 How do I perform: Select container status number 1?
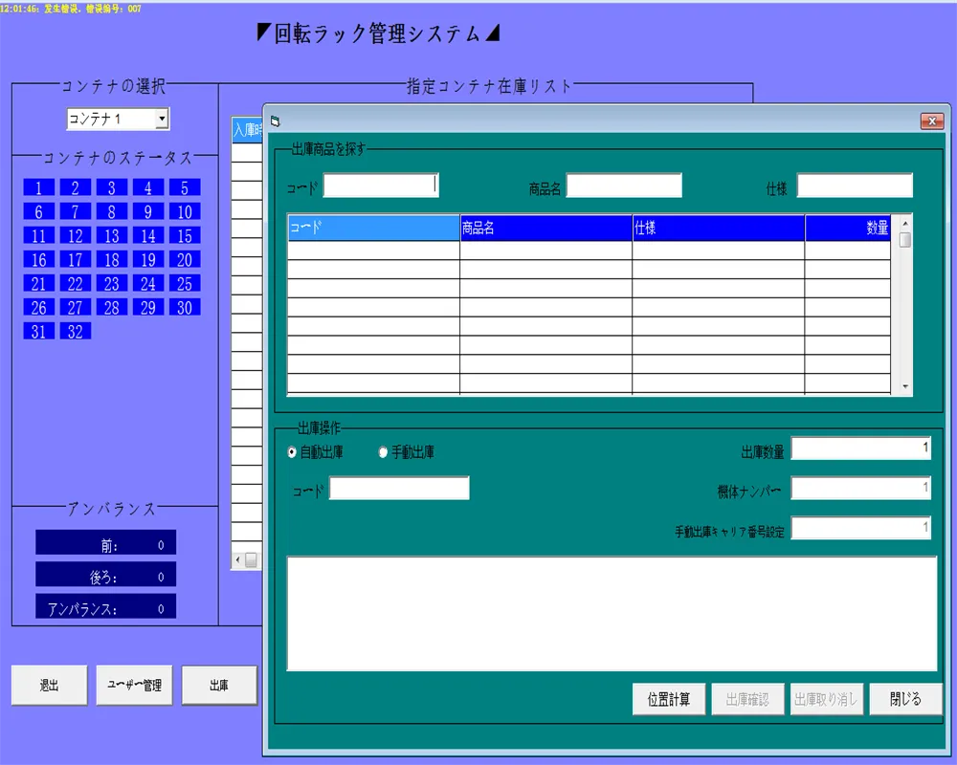click(39, 187)
